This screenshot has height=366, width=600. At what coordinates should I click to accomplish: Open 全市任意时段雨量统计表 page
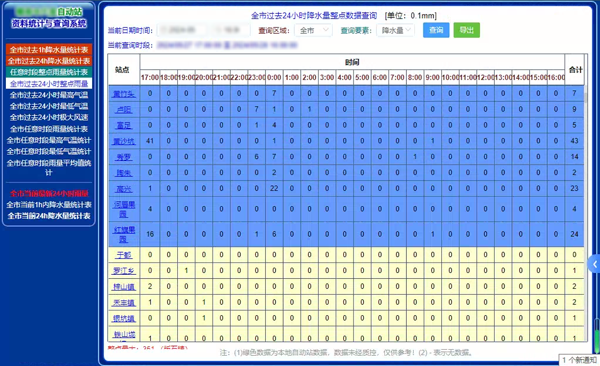[49, 129]
